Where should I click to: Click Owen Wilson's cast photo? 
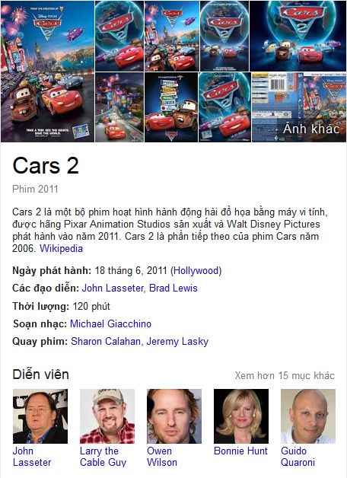(x=174, y=416)
